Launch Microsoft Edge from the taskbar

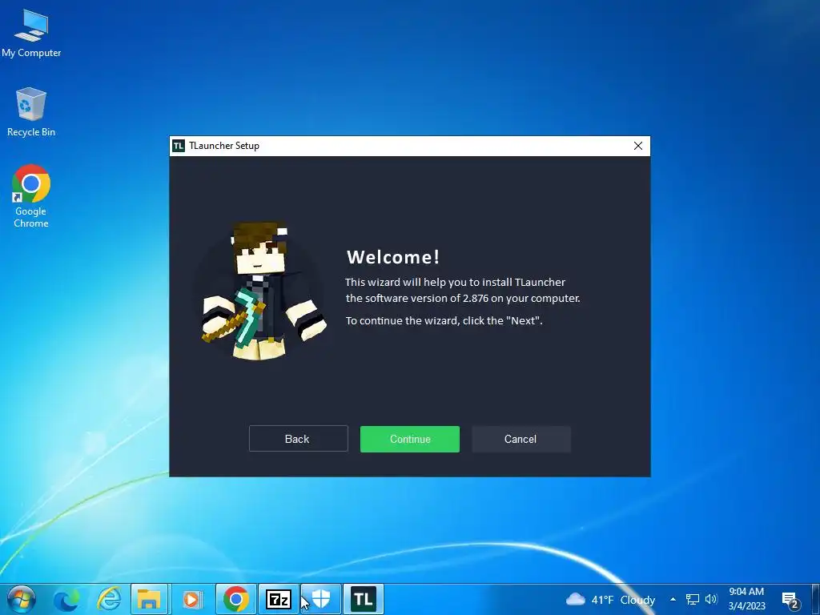coord(66,599)
